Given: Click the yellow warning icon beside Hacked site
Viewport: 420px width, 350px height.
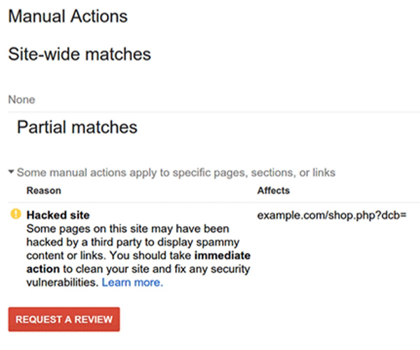Looking at the screenshot, I should (16, 214).
